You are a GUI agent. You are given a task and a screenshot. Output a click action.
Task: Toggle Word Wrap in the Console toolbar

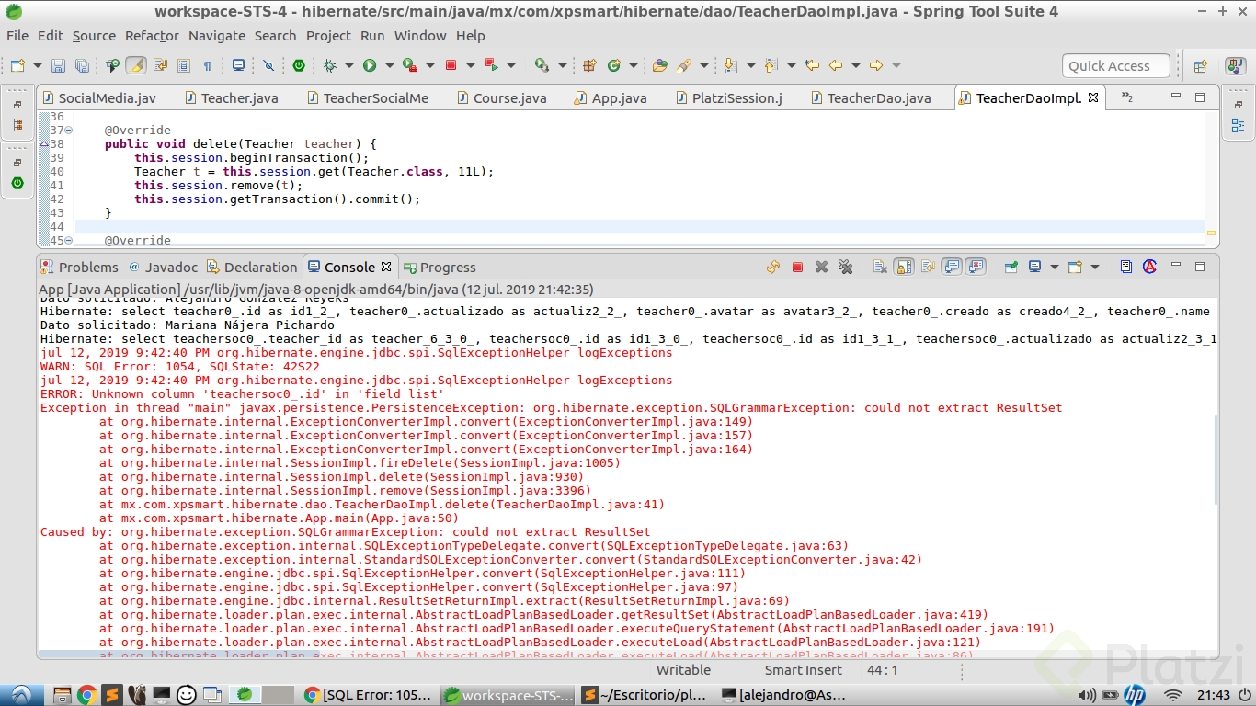point(928,267)
